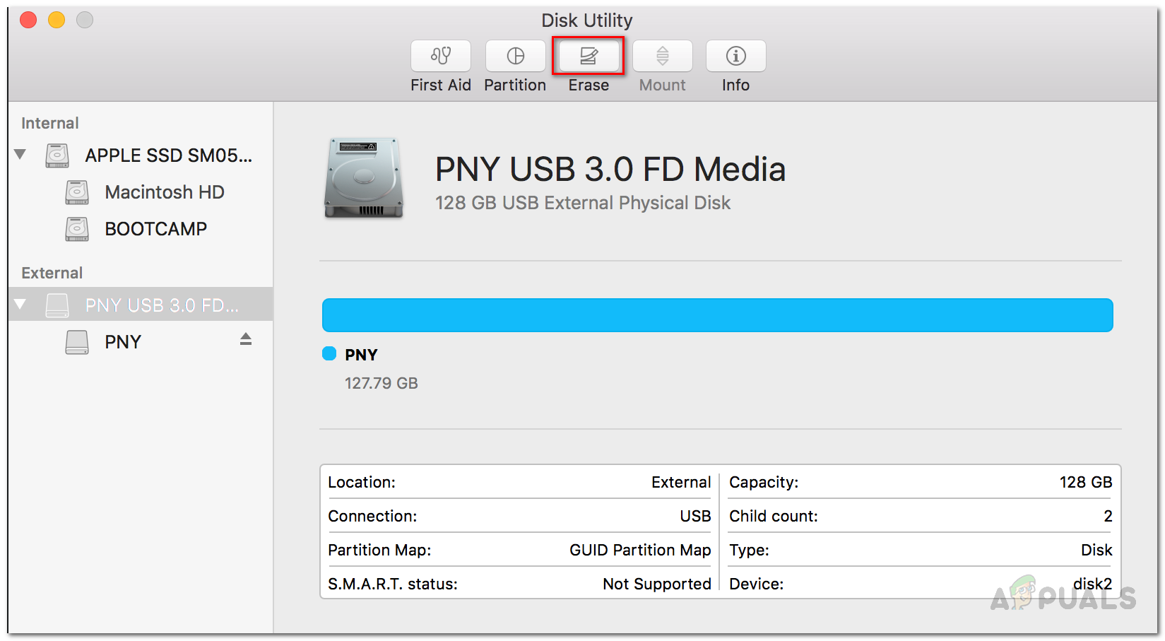Select PNY USB 3.0 FD external disk

[x=162, y=305]
